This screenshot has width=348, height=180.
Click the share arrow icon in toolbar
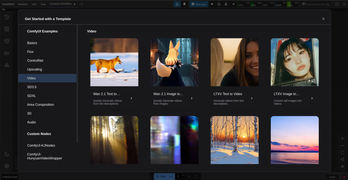point(233,4)
